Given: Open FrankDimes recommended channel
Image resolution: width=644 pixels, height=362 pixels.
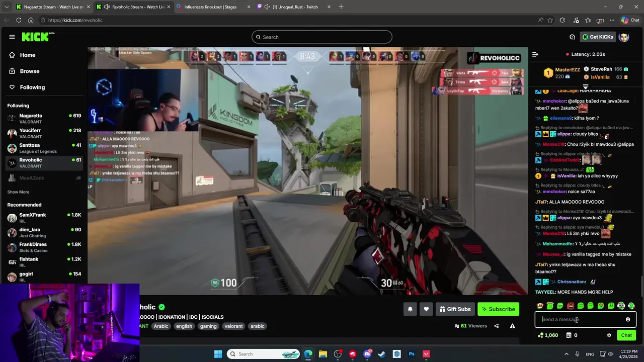Looking at the screenshot, I should pos(44,247).
